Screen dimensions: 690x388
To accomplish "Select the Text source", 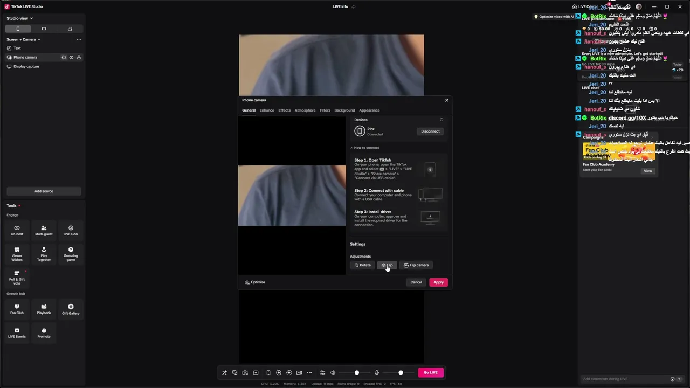I will (x=44, y=48).
